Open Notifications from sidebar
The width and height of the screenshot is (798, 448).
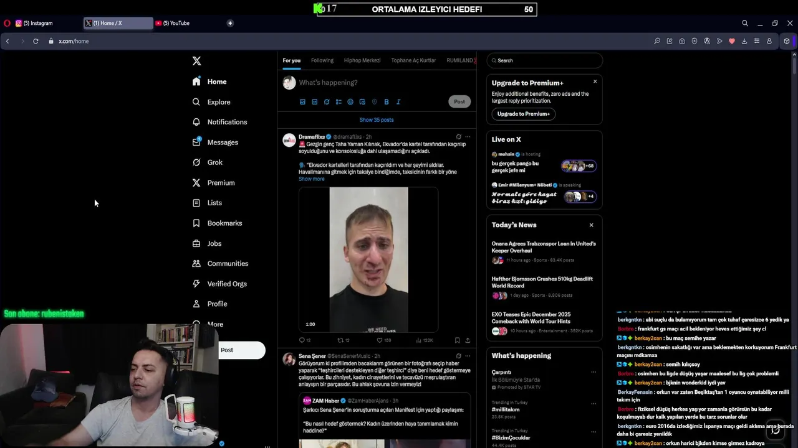pyautogui.click(x=219, y=122)
